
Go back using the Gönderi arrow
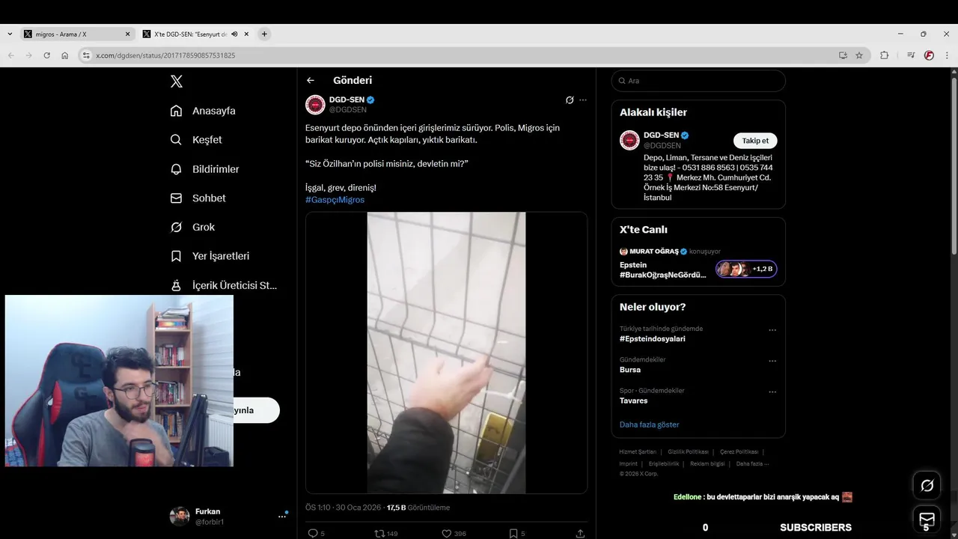tap(311, 80)
